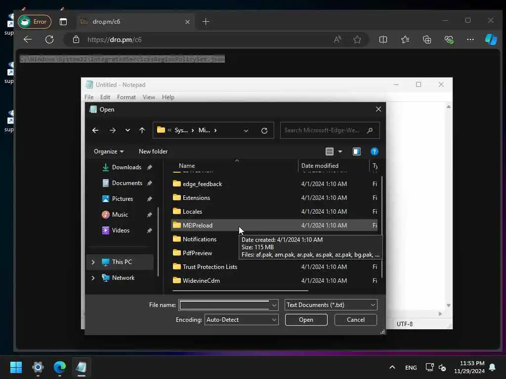Open Notepad's Edit menu
The height and width of the screenshot is (379, 506).
click(x=105, y=97)
